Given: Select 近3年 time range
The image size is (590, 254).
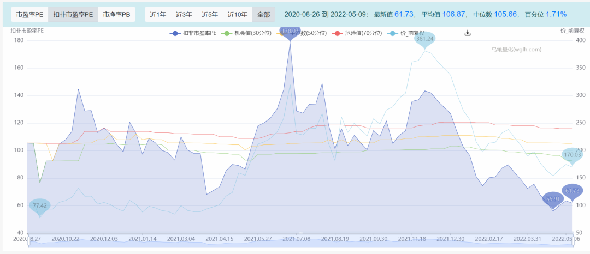Looking at the screenshot, I should pos(184,14).
